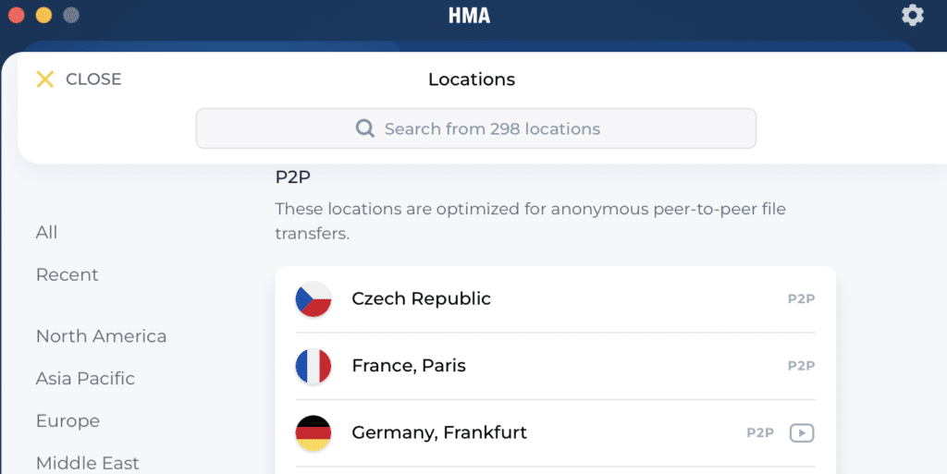947x474 pixels.
Task: Filter locations by Europe
Action: pos(68,421)
